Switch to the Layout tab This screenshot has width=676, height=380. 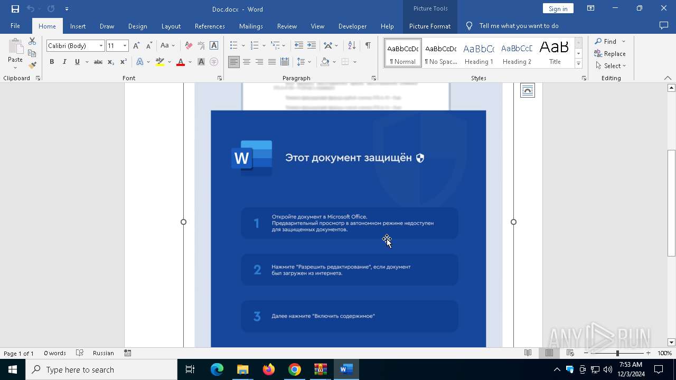point(171,26)
